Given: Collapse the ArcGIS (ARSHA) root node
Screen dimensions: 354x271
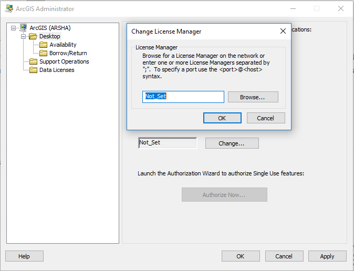Looking at the screenshot, I should point(13,28).
